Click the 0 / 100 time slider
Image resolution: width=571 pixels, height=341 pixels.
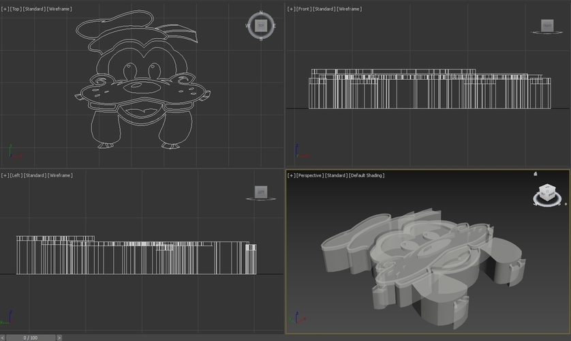(x=31, y=338)
